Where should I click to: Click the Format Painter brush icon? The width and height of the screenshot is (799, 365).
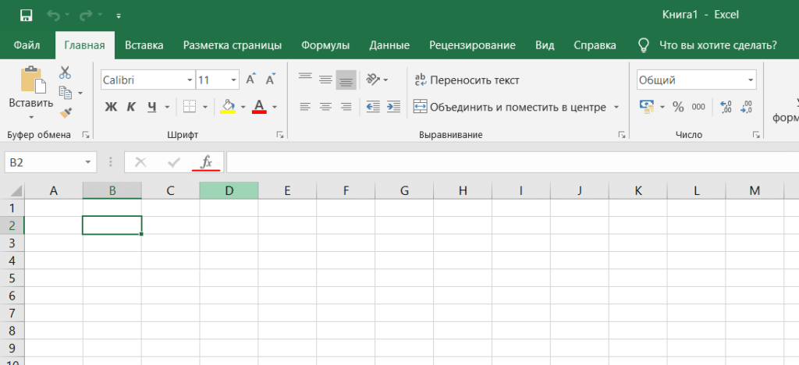click(66, 112)
